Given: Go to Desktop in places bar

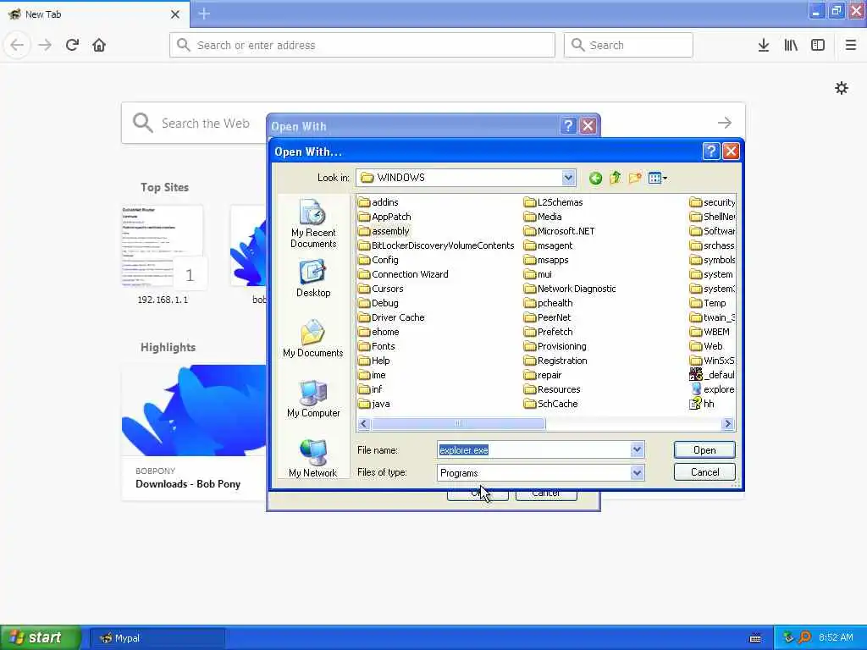Looking at the screenshot, I should pyautogui.click(x=313, y=279).
